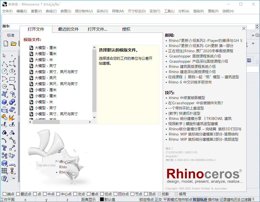The height and width of the screenshot is (202, 260).
Task: Click the Ungroup objects icon
Action: pos(12,132)
